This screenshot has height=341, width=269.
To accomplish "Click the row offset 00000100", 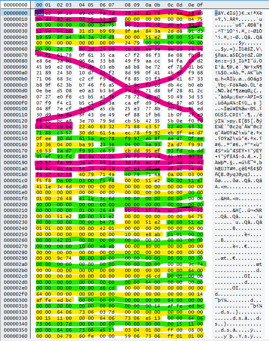I will (x=15, y=108).
